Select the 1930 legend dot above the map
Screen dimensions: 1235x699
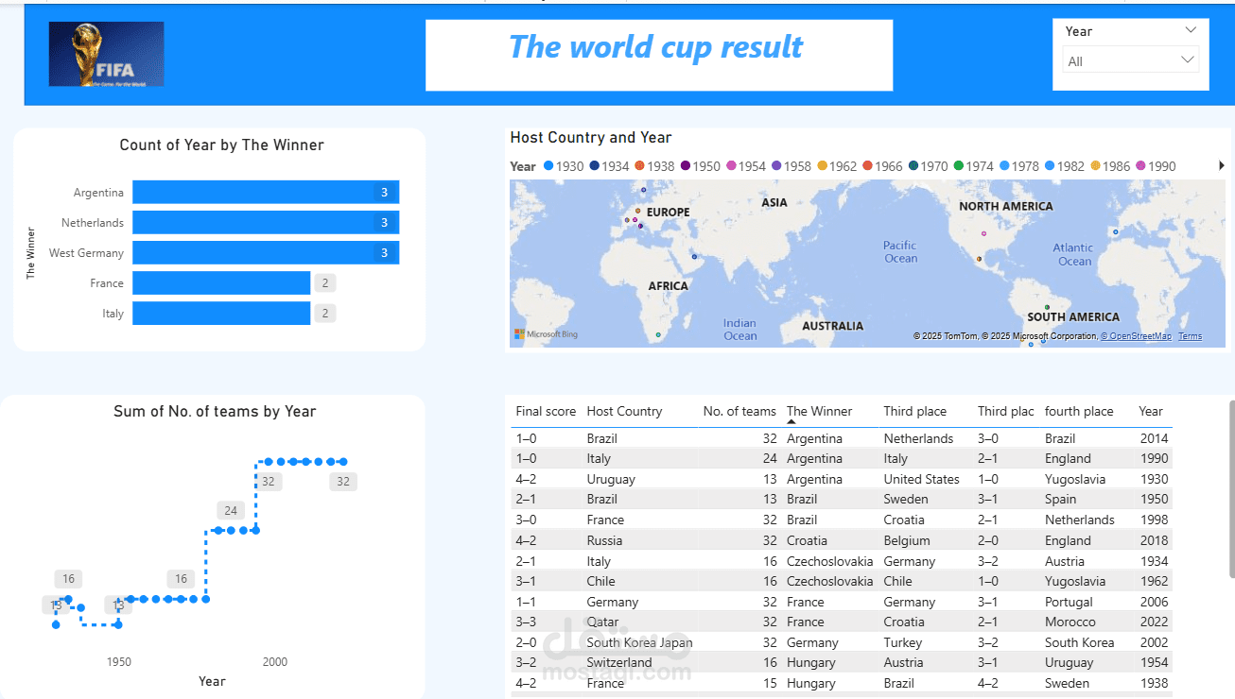(x=548, y=165)
